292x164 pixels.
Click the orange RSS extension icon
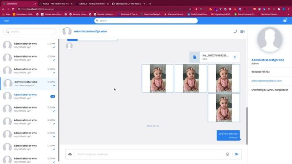click(x=211, y=9)
